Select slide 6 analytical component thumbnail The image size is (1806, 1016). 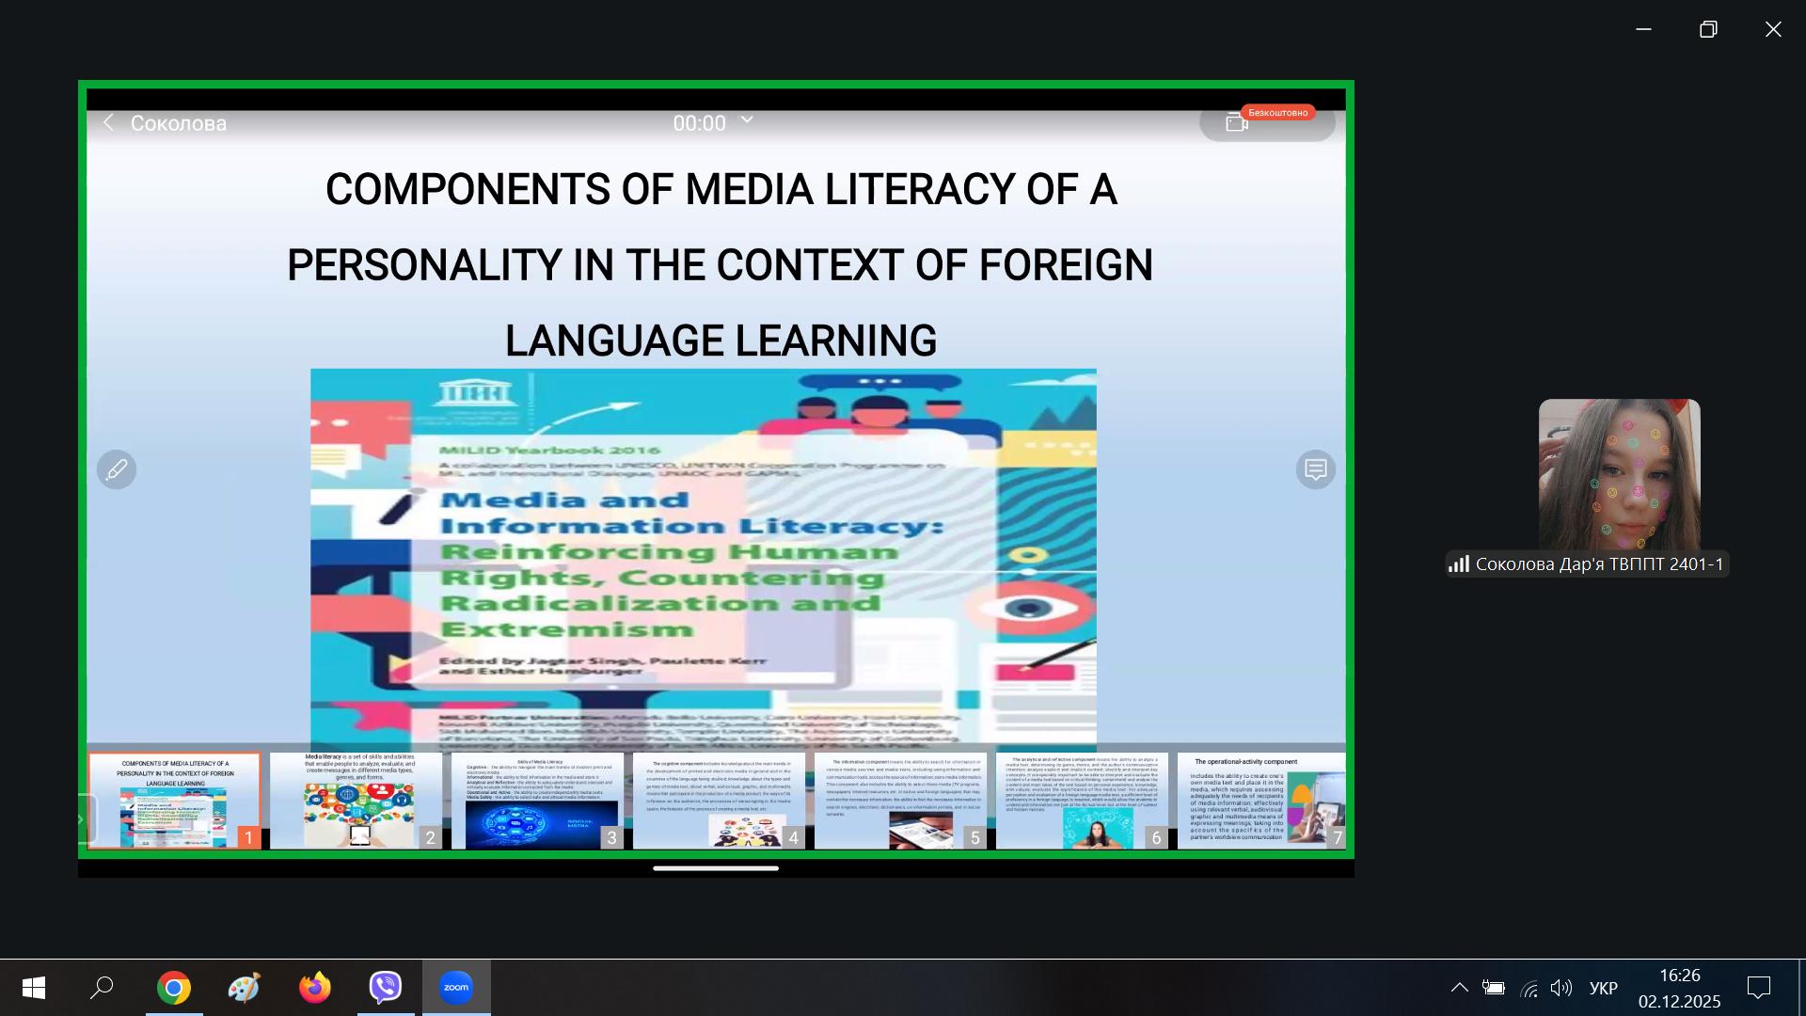pos(1082,801)
